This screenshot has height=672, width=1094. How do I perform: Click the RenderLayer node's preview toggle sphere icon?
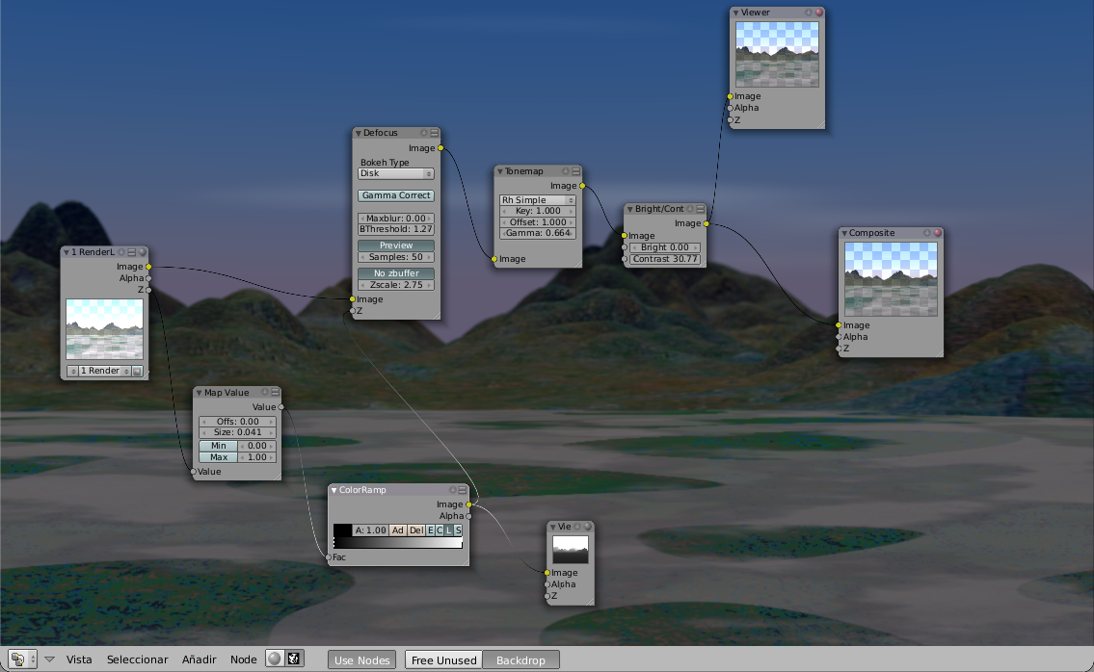[143, 252]
